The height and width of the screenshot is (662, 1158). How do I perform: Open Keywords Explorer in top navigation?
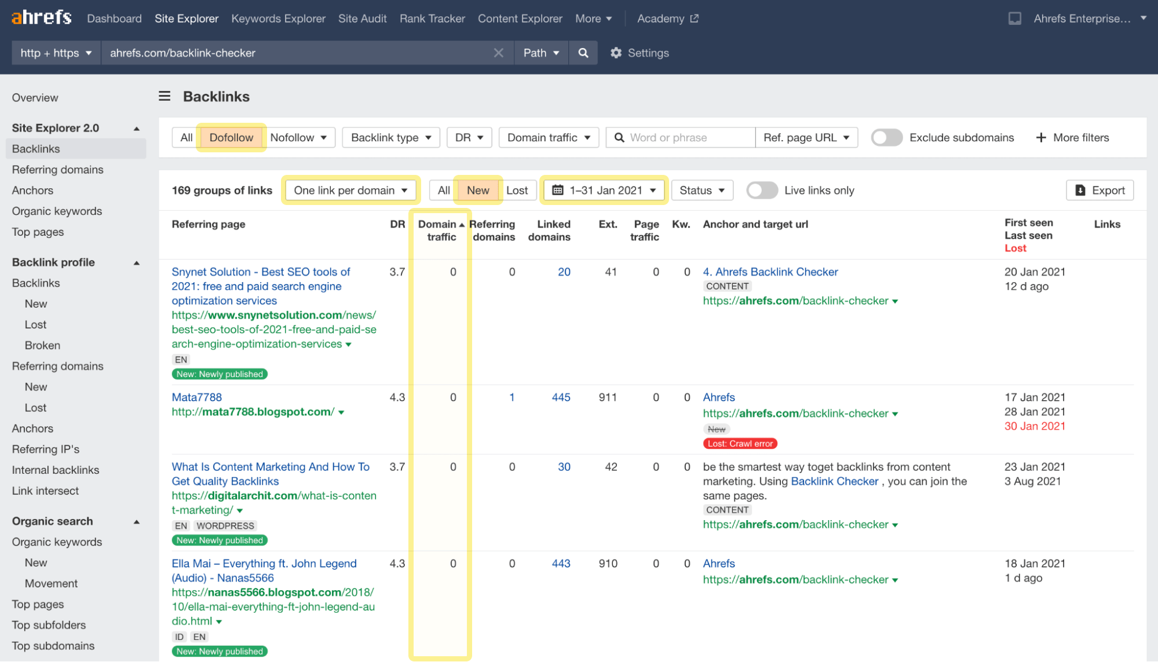[x=278, y=19]
